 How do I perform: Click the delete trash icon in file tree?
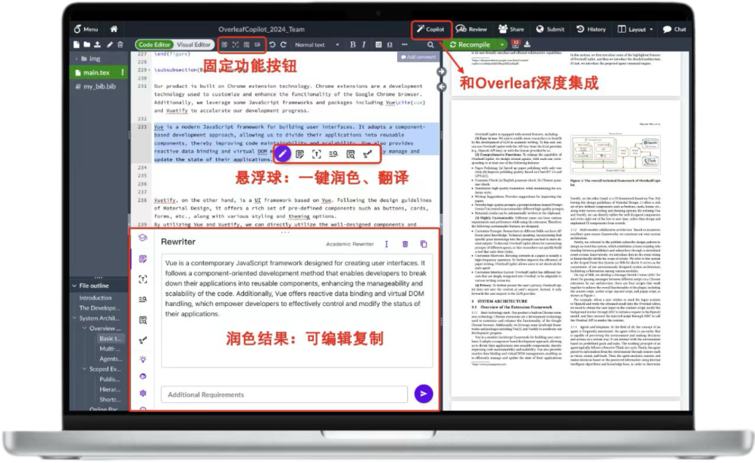pyautogui.click(x=120, y=45)
